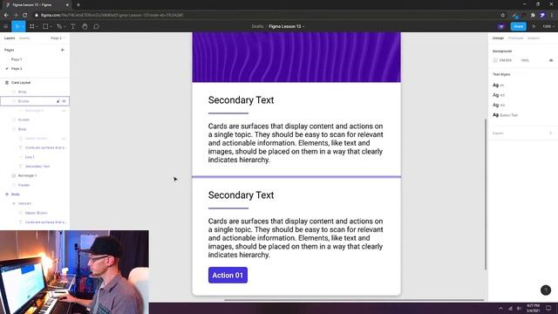Screen dimensions: 558x314
Task: Click the blue Share button
Action: pos(519,26)
